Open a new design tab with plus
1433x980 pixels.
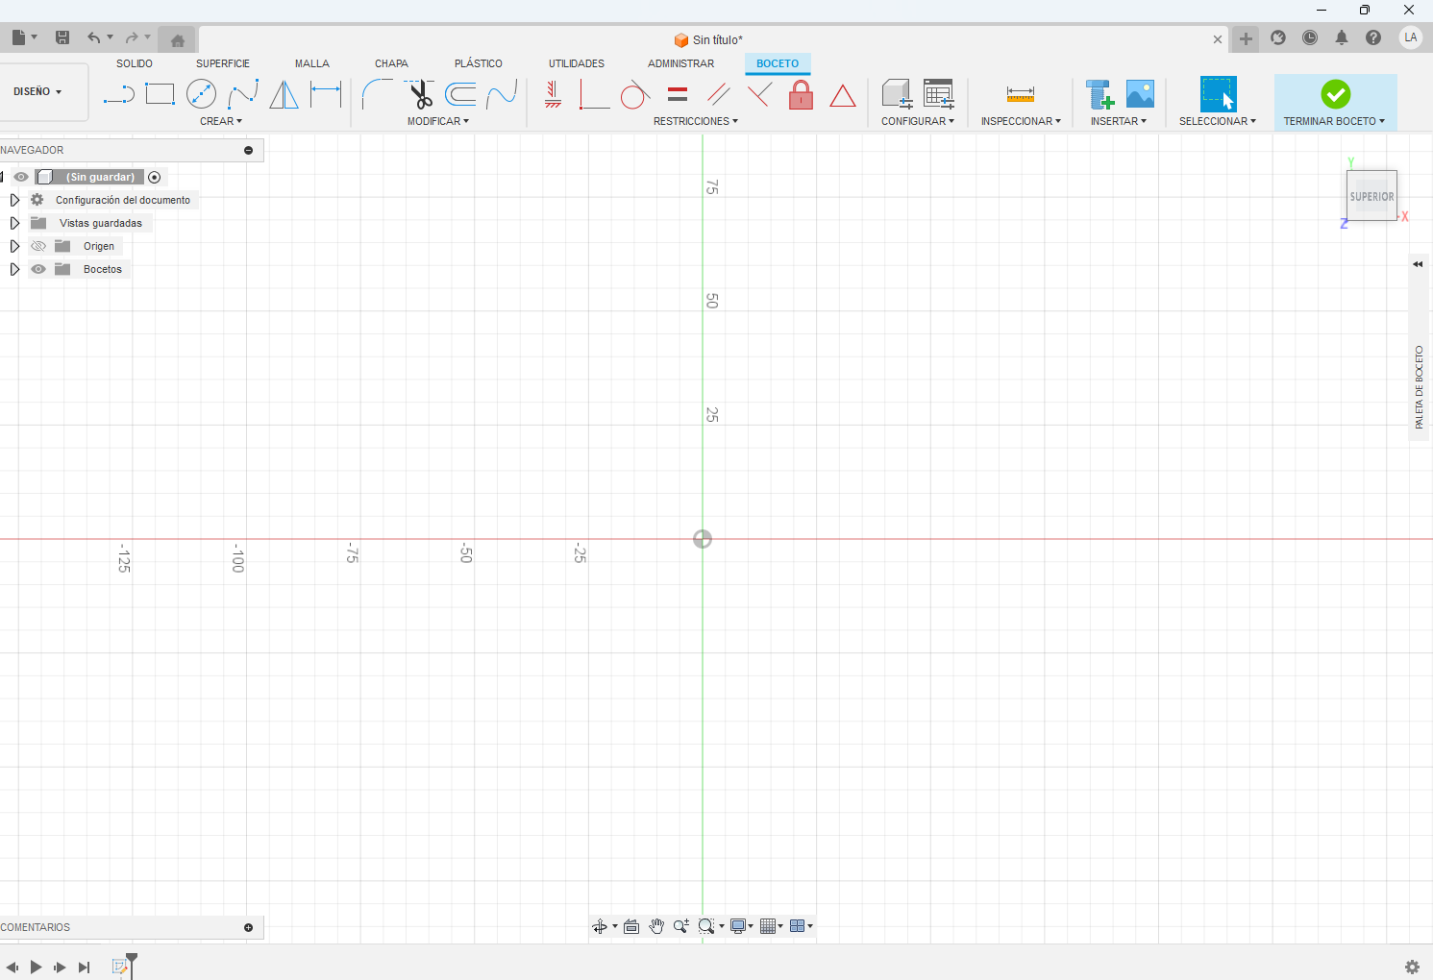tap(1246, 38)
